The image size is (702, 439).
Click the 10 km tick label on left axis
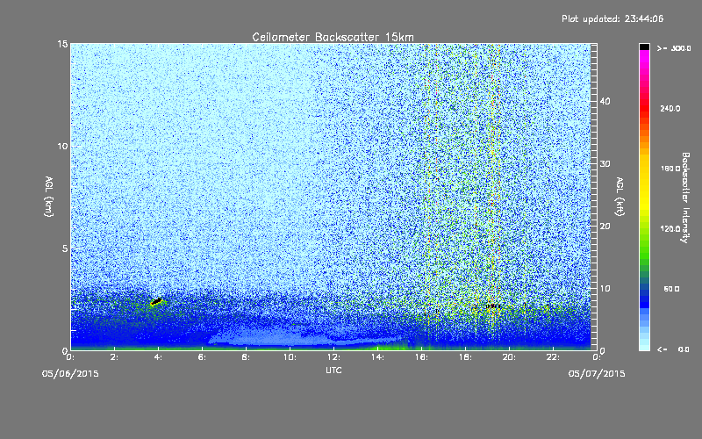[x=62, y=147]
